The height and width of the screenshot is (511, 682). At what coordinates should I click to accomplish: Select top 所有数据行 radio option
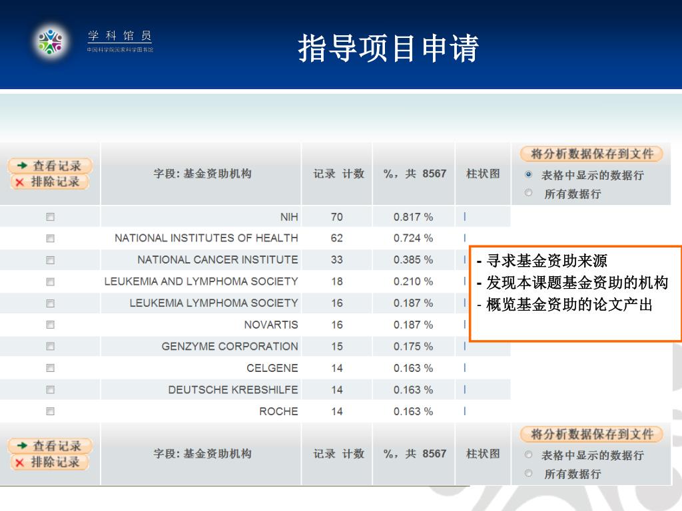pos(528,192)
